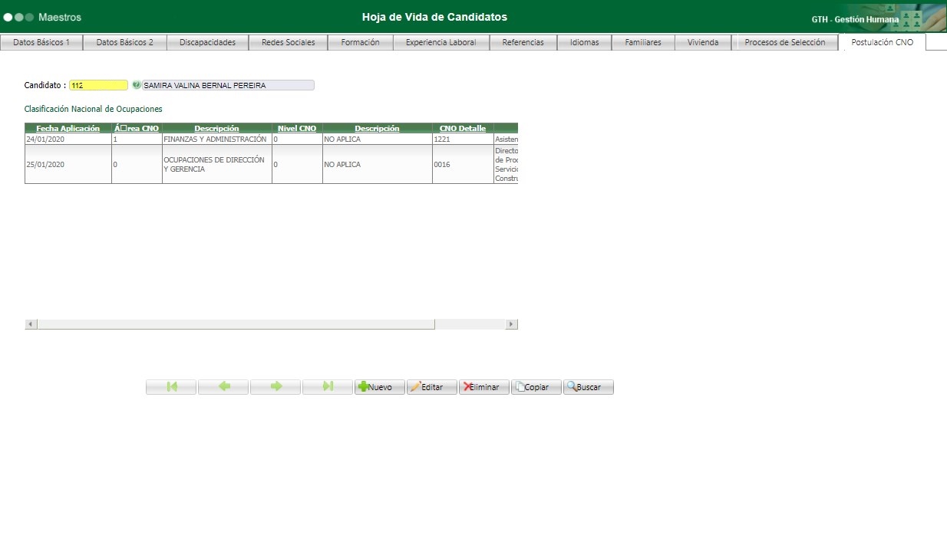Select the Postulación CNO tab

[x=883, y=43]
